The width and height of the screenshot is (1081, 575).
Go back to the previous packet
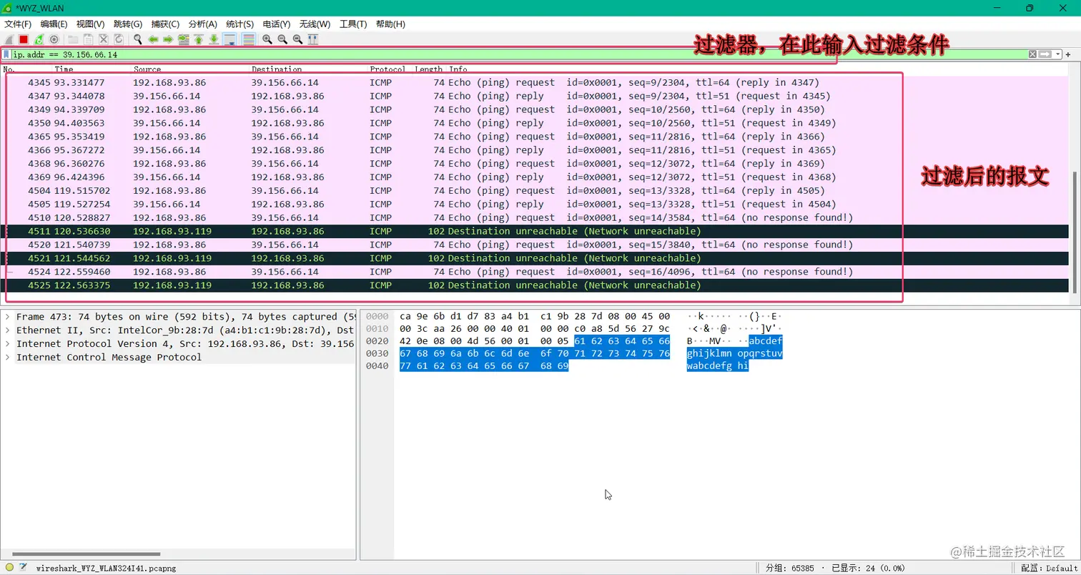(x=153, y=39)
